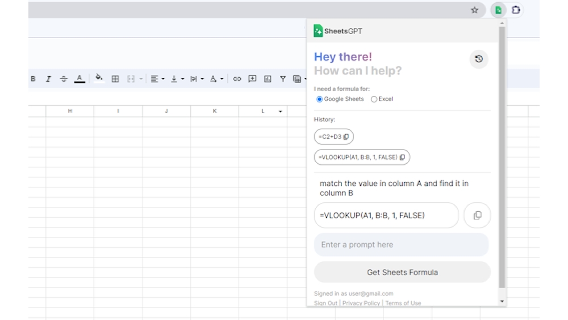This screenshot has width=568, height=320.
Task: Open column L dropdown arrow
Action: click(281, 111)
